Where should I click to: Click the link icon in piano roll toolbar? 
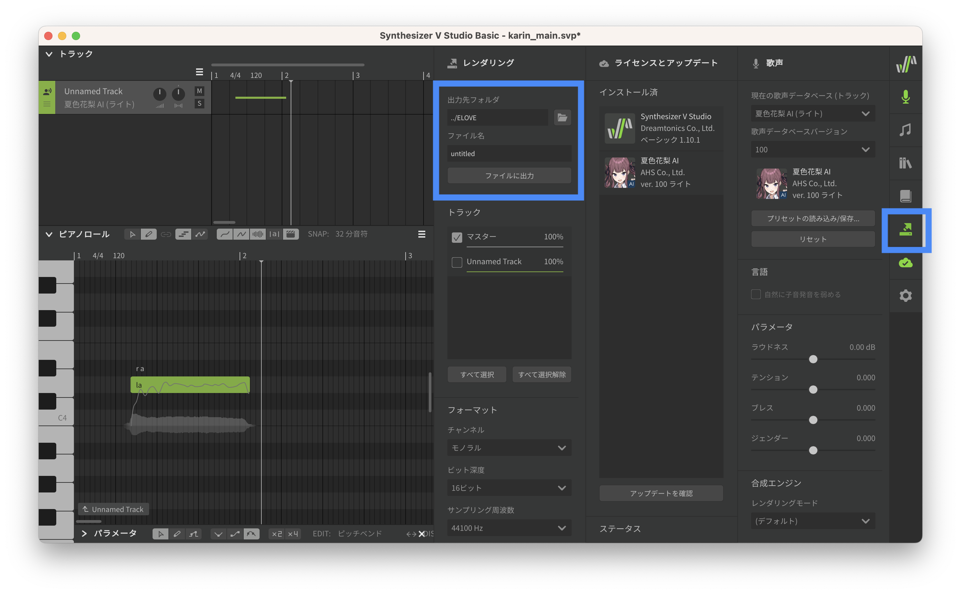pos(166,234)
